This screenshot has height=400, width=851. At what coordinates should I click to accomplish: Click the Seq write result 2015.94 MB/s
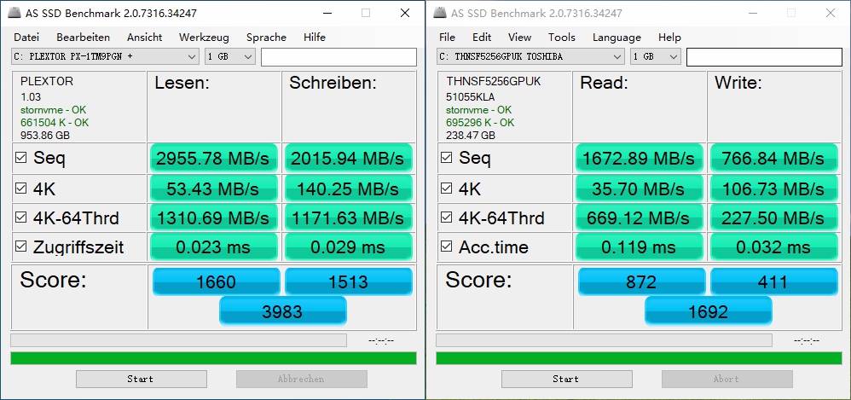(348, 159)
